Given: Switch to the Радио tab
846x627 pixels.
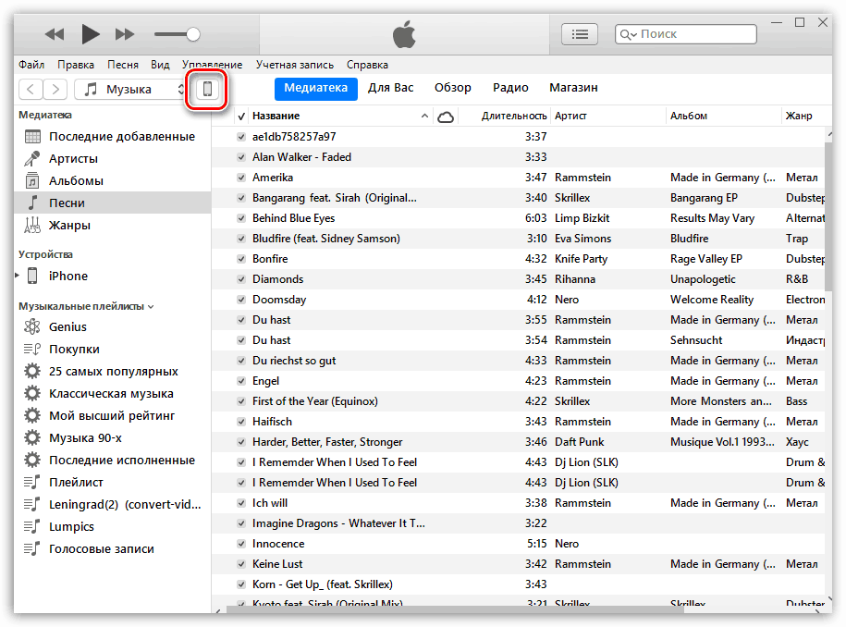Looking at the screenshot, I should (509, 87).
